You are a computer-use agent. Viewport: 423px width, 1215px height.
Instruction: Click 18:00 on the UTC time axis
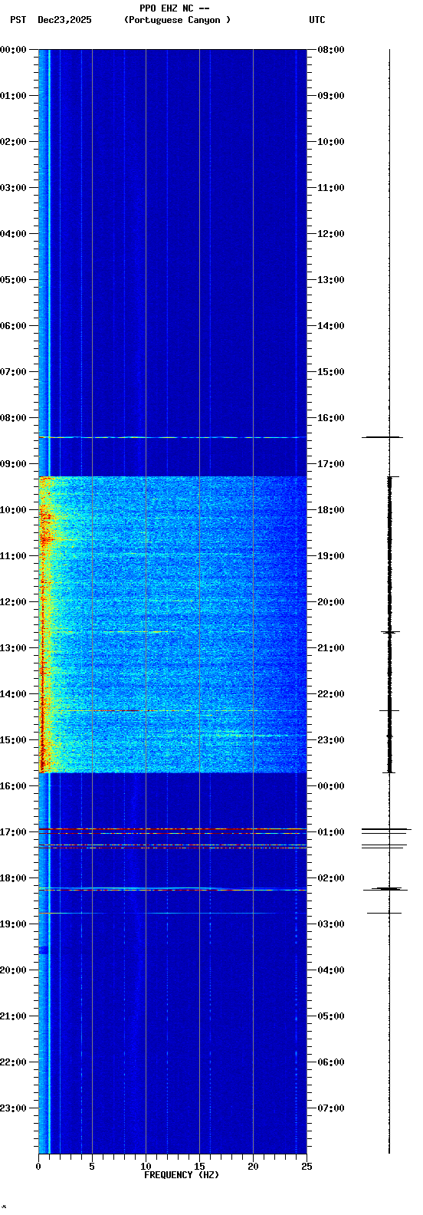(x=331, y=510)
